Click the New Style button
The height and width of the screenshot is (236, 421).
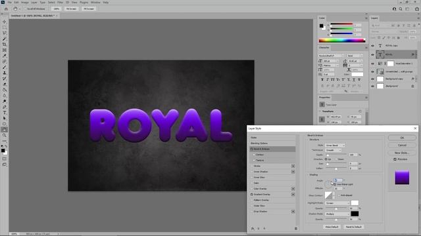[402, 153]
